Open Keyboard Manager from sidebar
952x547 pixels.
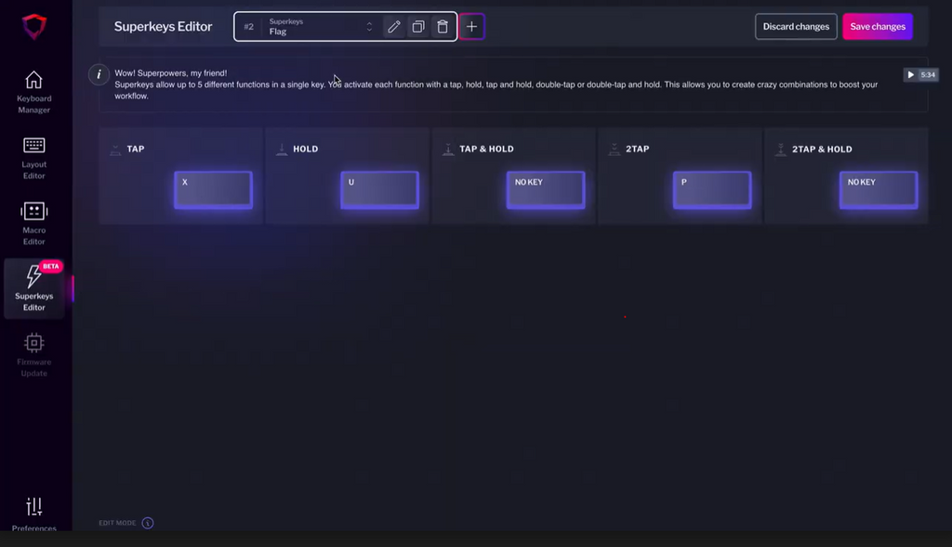point(34,92)
